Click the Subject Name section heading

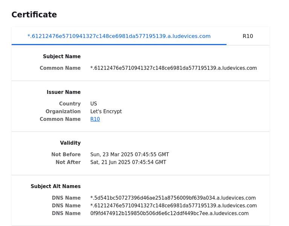coord(62,56)
